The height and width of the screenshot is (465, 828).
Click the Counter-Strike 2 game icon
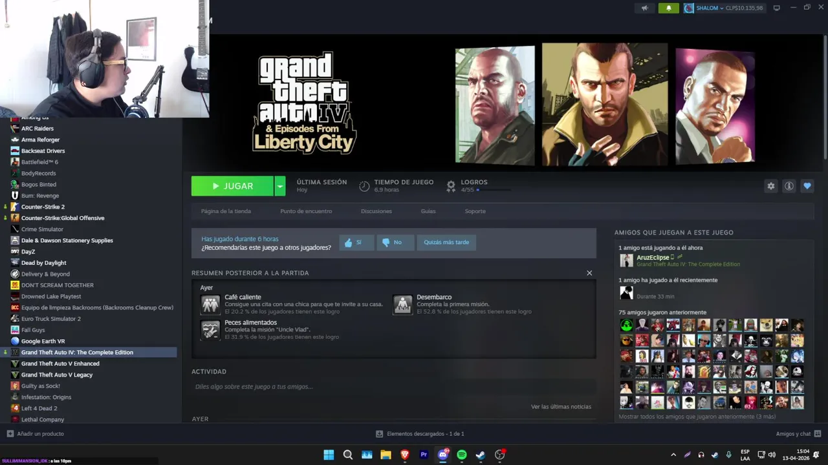coord(15,207)
